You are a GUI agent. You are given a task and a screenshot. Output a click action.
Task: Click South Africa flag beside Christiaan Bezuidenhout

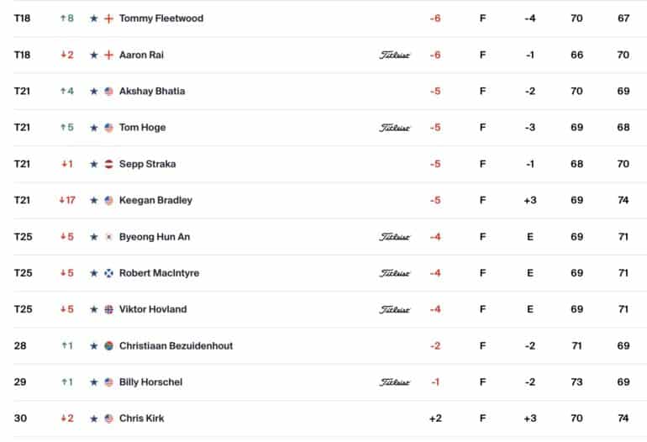(108, 346)
